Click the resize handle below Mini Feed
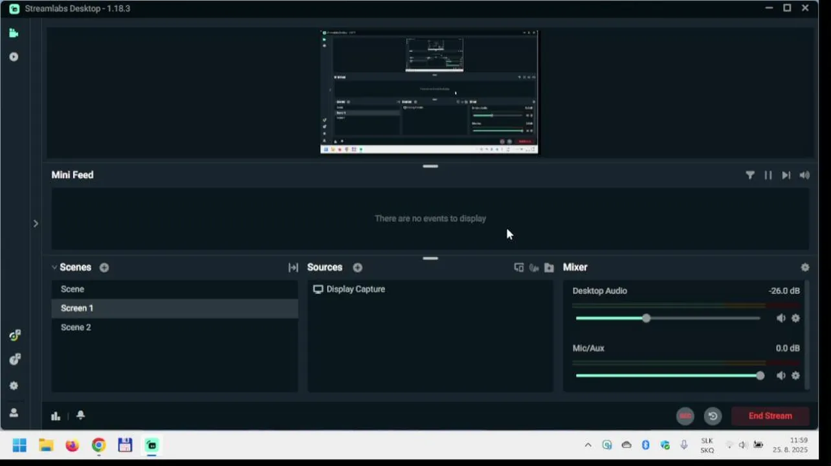Screen dimensions: 831x466 (x=430, y=258)
